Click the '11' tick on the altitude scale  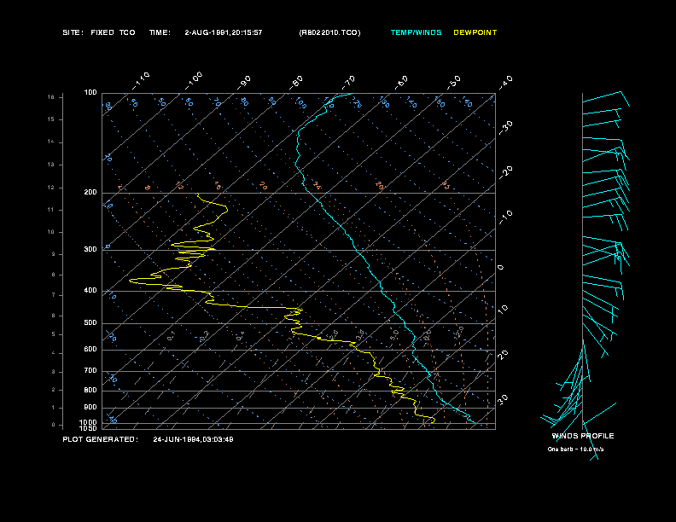click(51, 210)
